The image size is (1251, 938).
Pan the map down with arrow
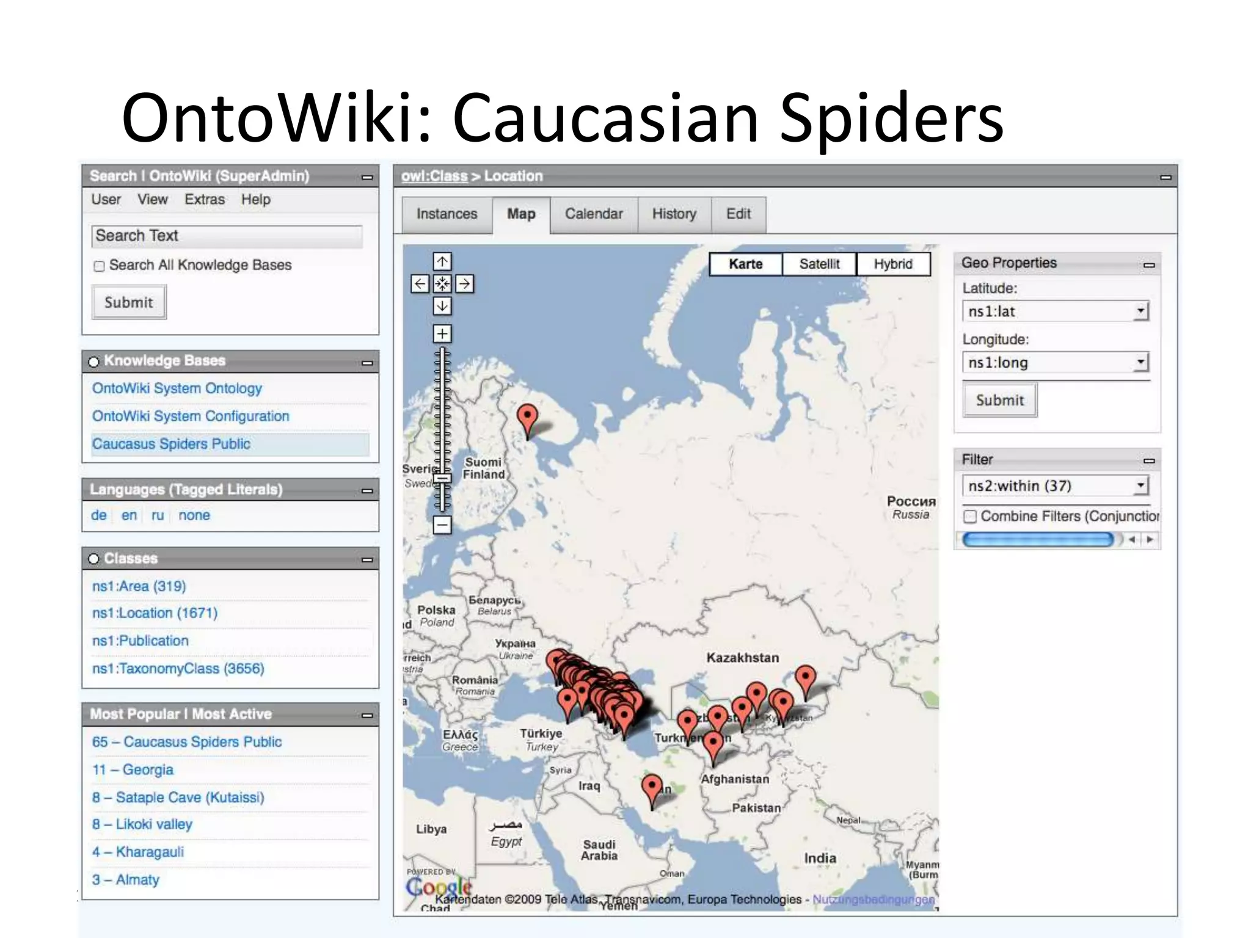tap(442, 305)
